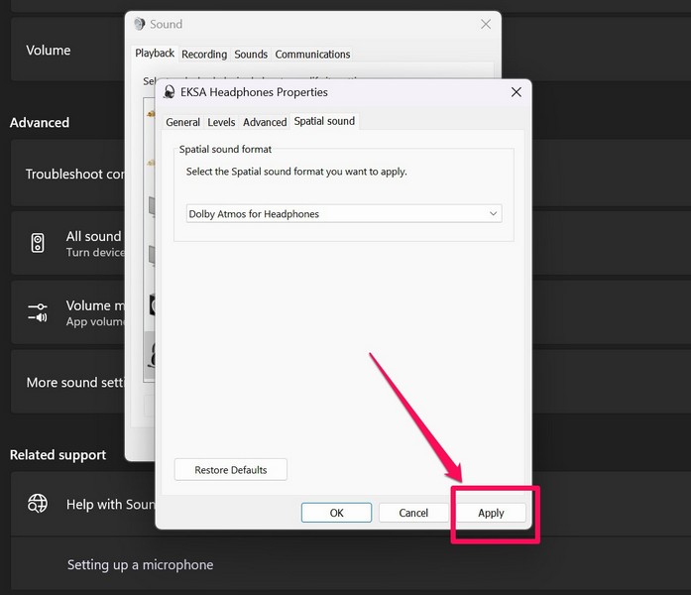
Task: Open the Communications tab
Action: [x=312, y=55]
